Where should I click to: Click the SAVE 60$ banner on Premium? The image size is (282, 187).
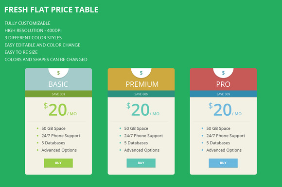pos(141,94)
